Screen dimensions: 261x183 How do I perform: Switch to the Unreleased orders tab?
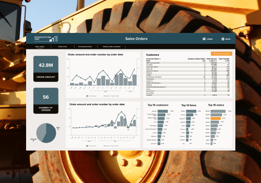point(85,47)
